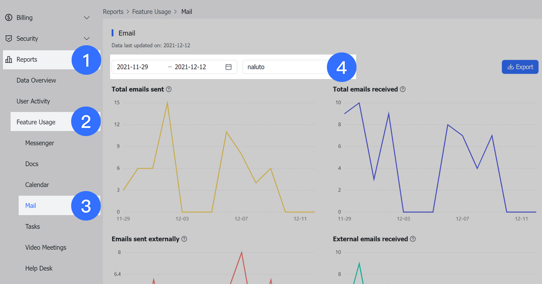Click the end date 2021-12-12 field
The height and width of the screenshot is (284, 542).
pos(190,67)
